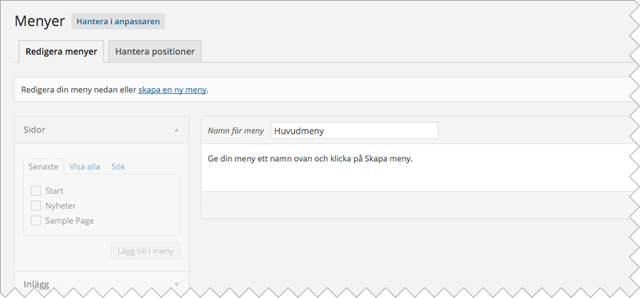Open the Sök tab in Sidor
640x298 pixels.
[118, 167]
